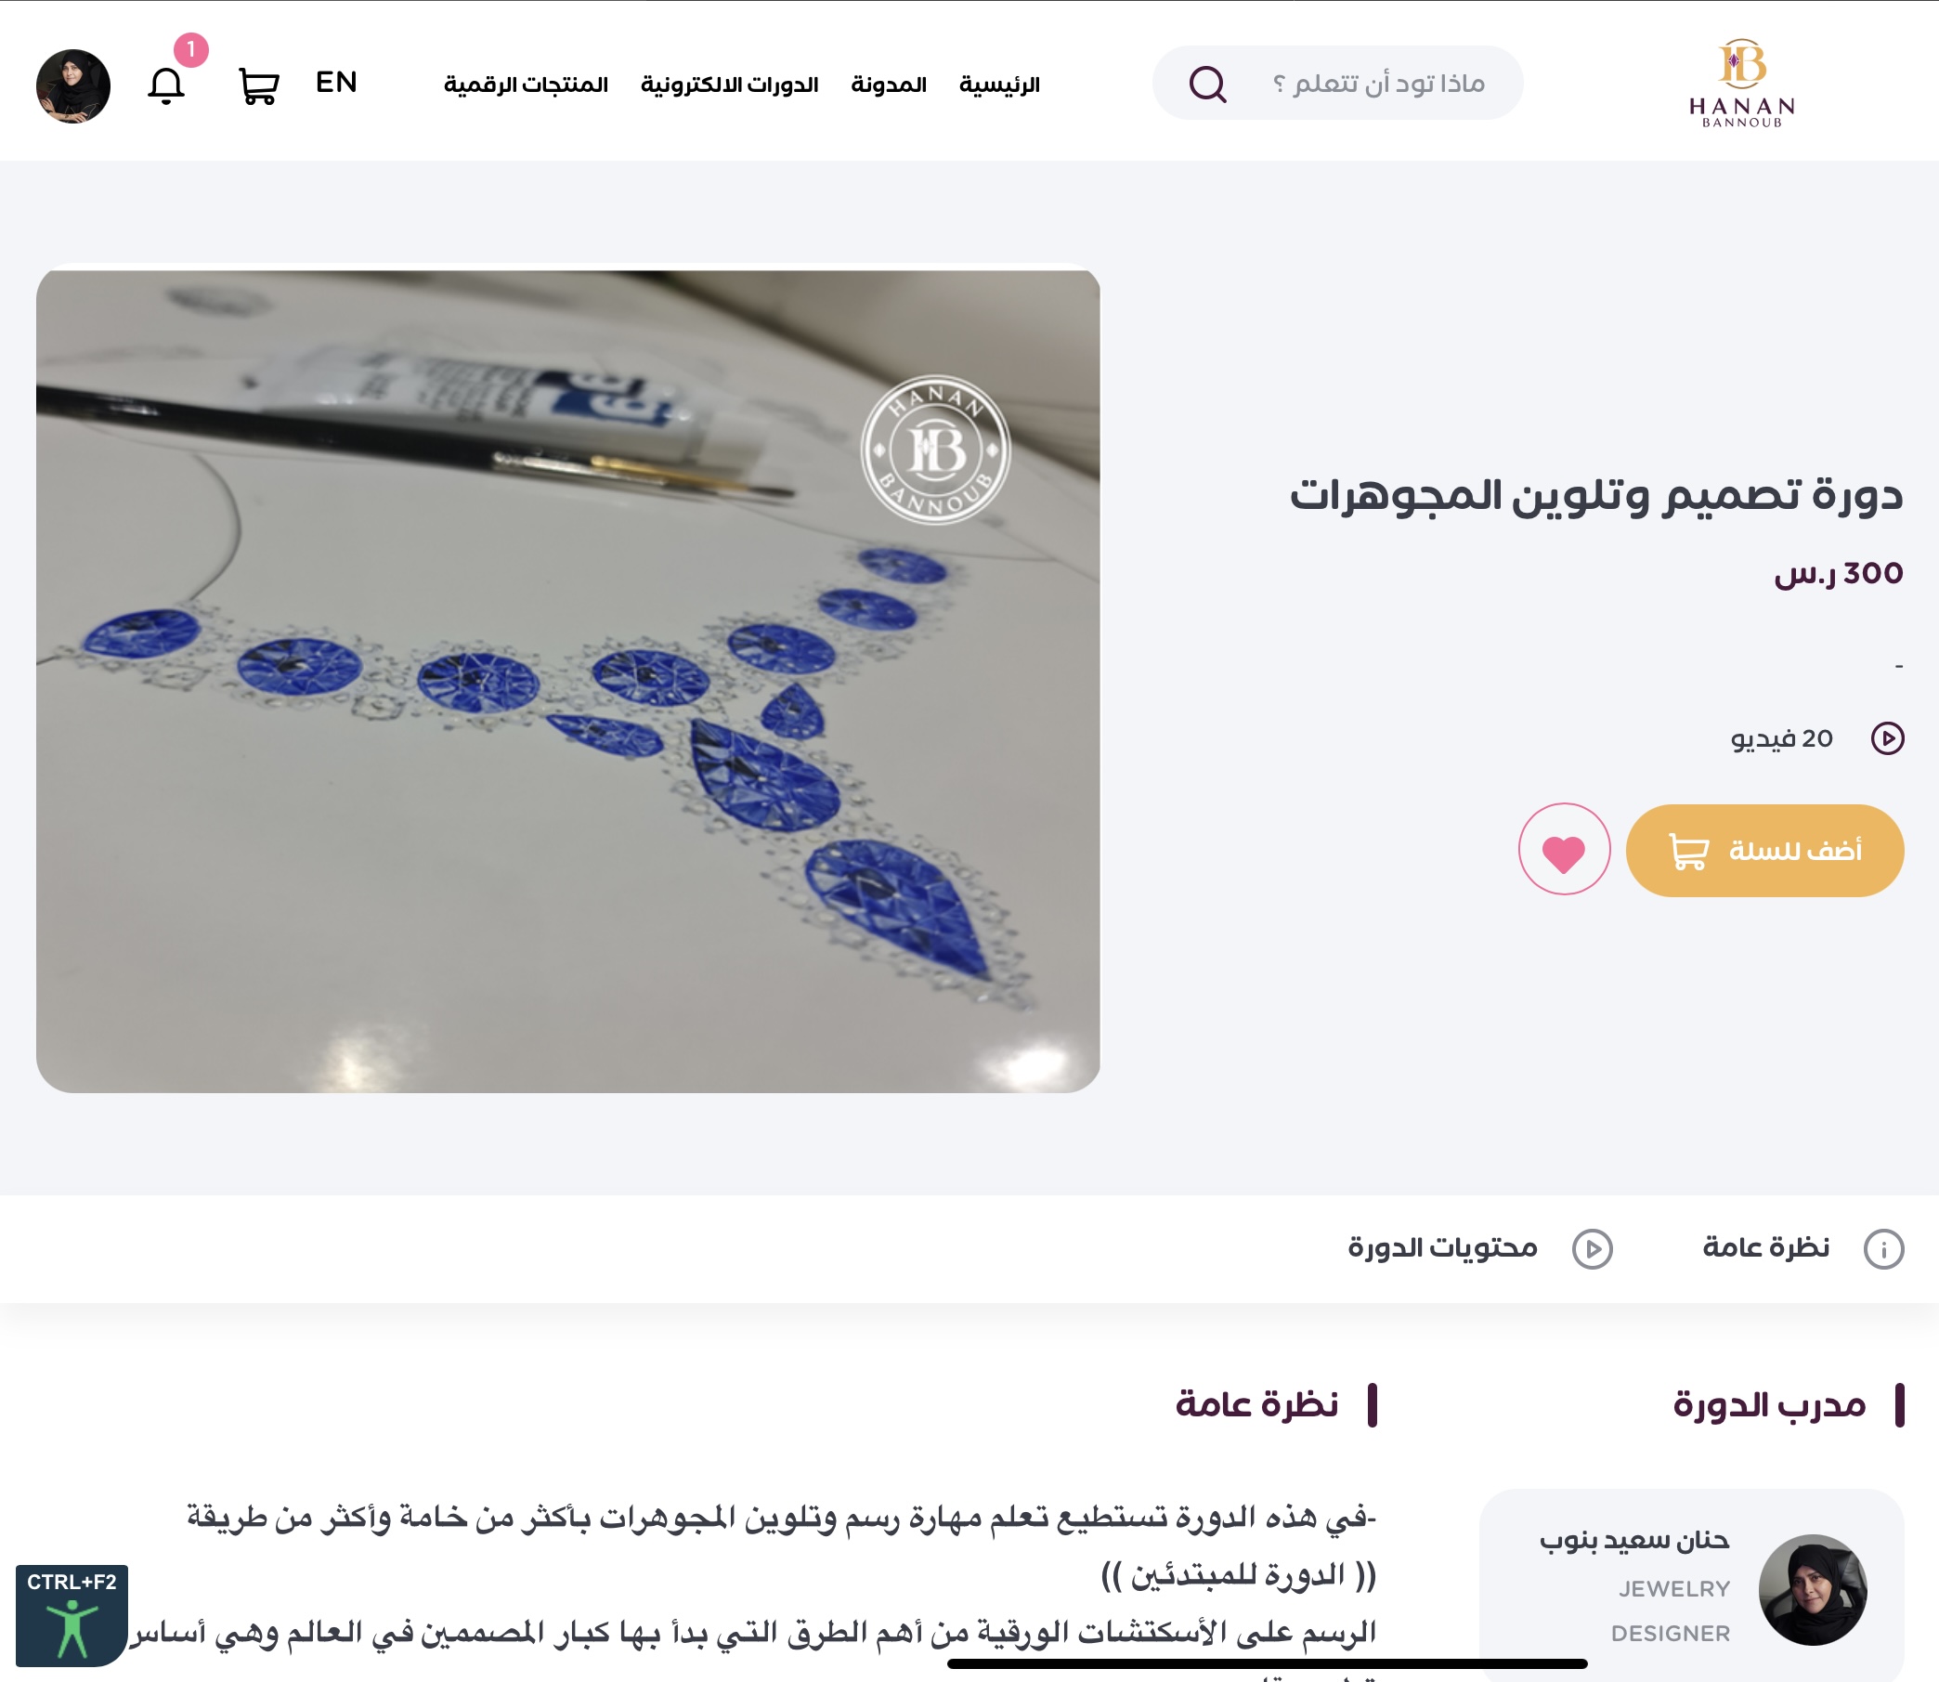Toggle the heart favorite button
The width and height of the screenshot is (1939, 1682).
click(x=1564, y=850)
